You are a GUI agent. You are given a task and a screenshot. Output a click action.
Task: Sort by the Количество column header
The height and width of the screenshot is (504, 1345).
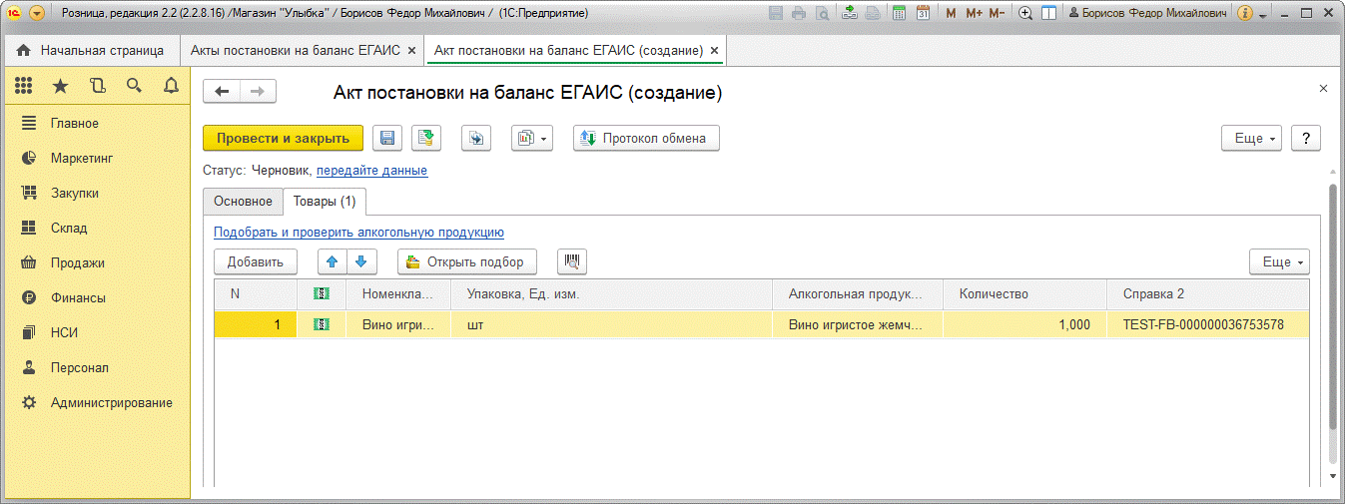[x=1024, y=294]
